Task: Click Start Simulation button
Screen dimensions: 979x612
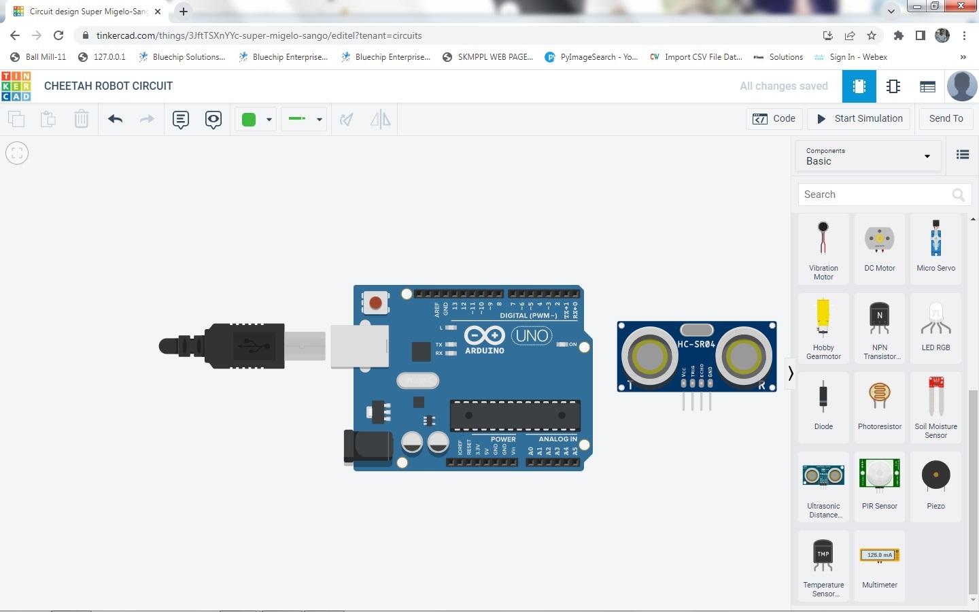Action: click(x=860, y=118)
